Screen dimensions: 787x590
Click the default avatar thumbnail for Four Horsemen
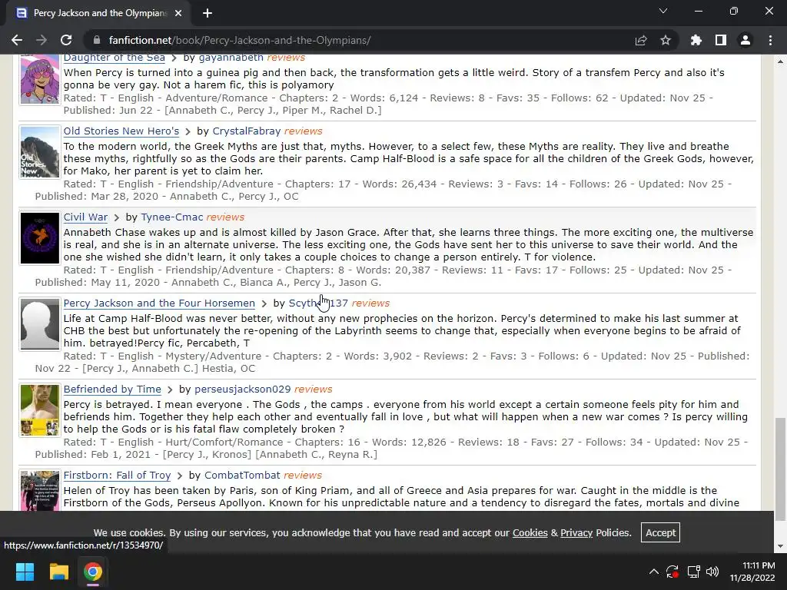pyautogui.click(x=40, y=324)
